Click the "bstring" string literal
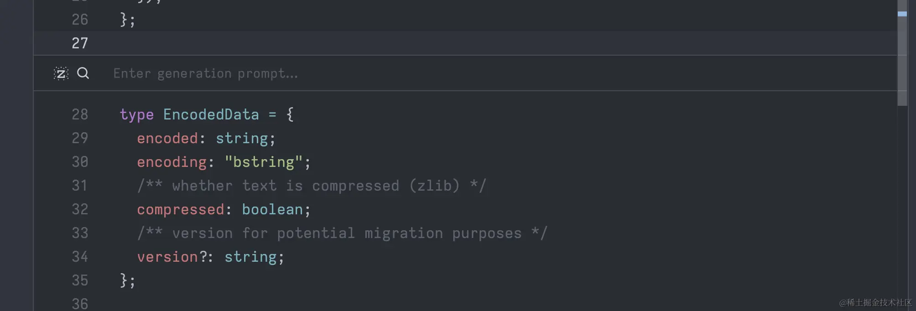The height and width of the screenshot is (311, 916). coord(264,162)
